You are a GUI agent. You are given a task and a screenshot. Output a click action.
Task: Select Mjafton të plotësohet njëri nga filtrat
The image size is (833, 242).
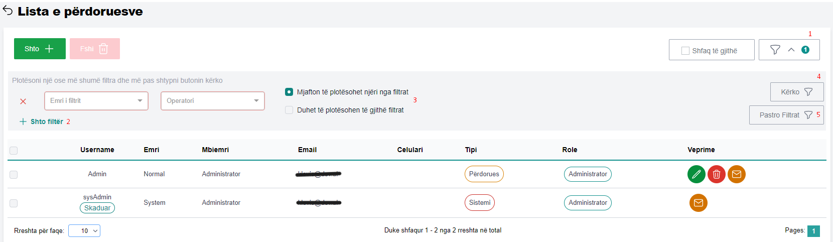289,92
